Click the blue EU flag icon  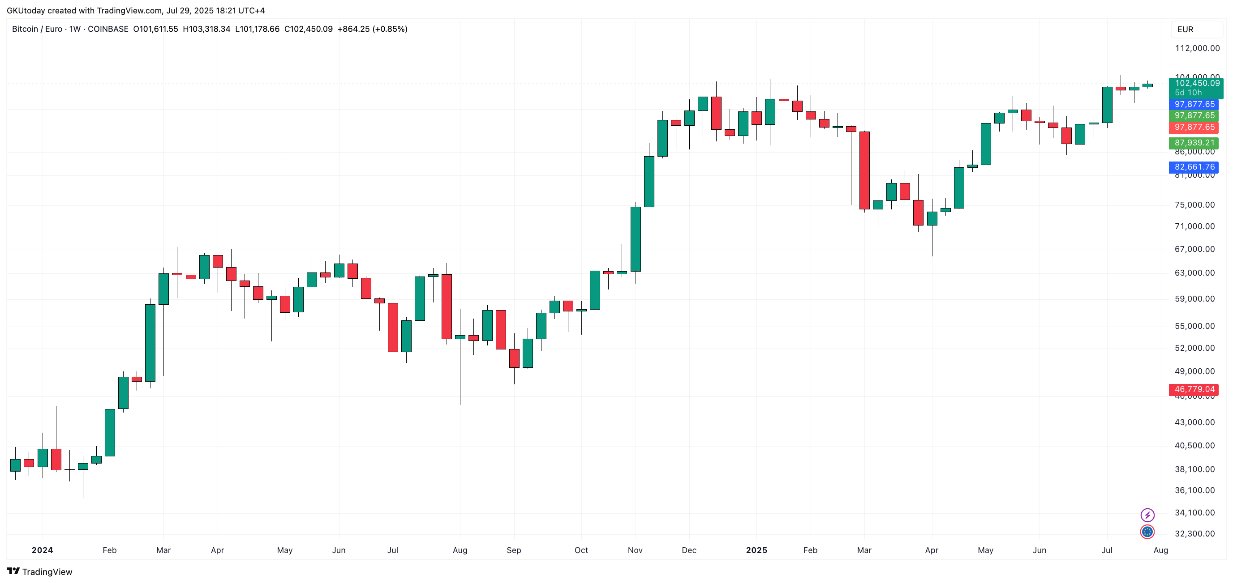click(x=1147, y=532)
